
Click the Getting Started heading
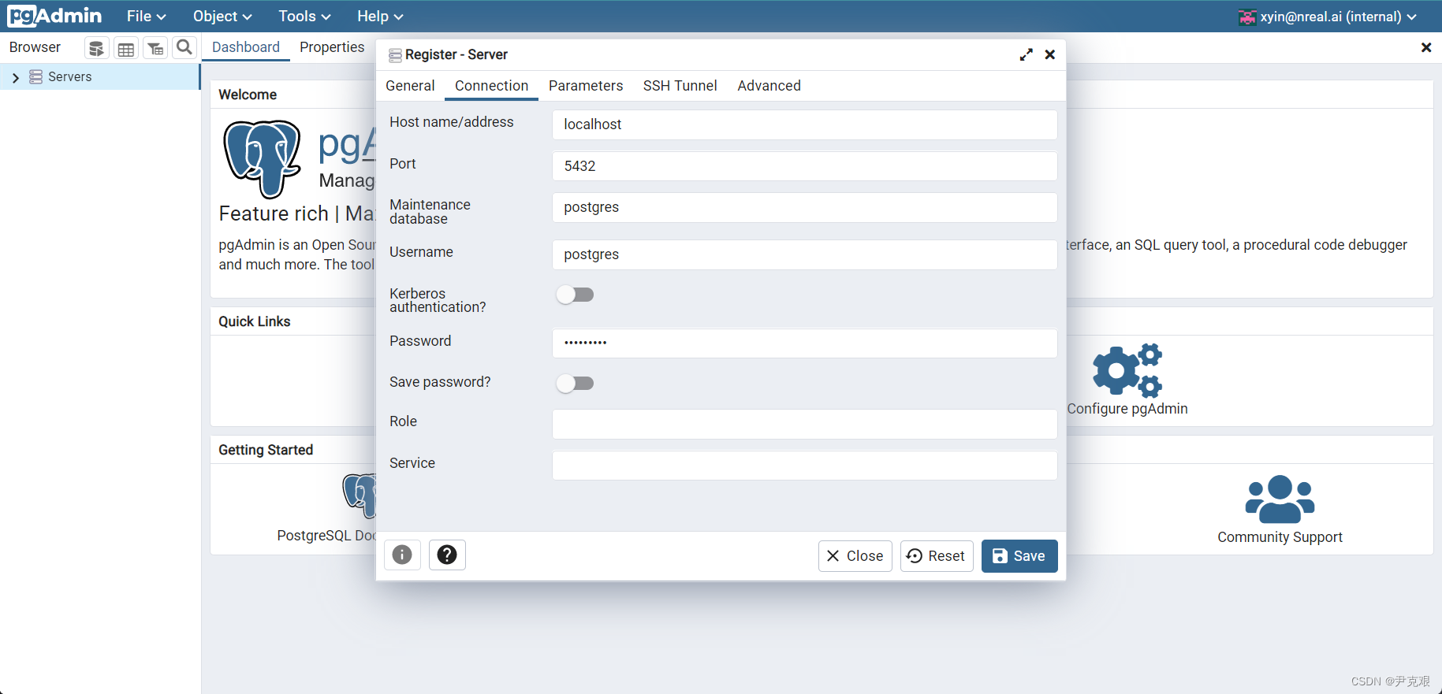point(266,450)
